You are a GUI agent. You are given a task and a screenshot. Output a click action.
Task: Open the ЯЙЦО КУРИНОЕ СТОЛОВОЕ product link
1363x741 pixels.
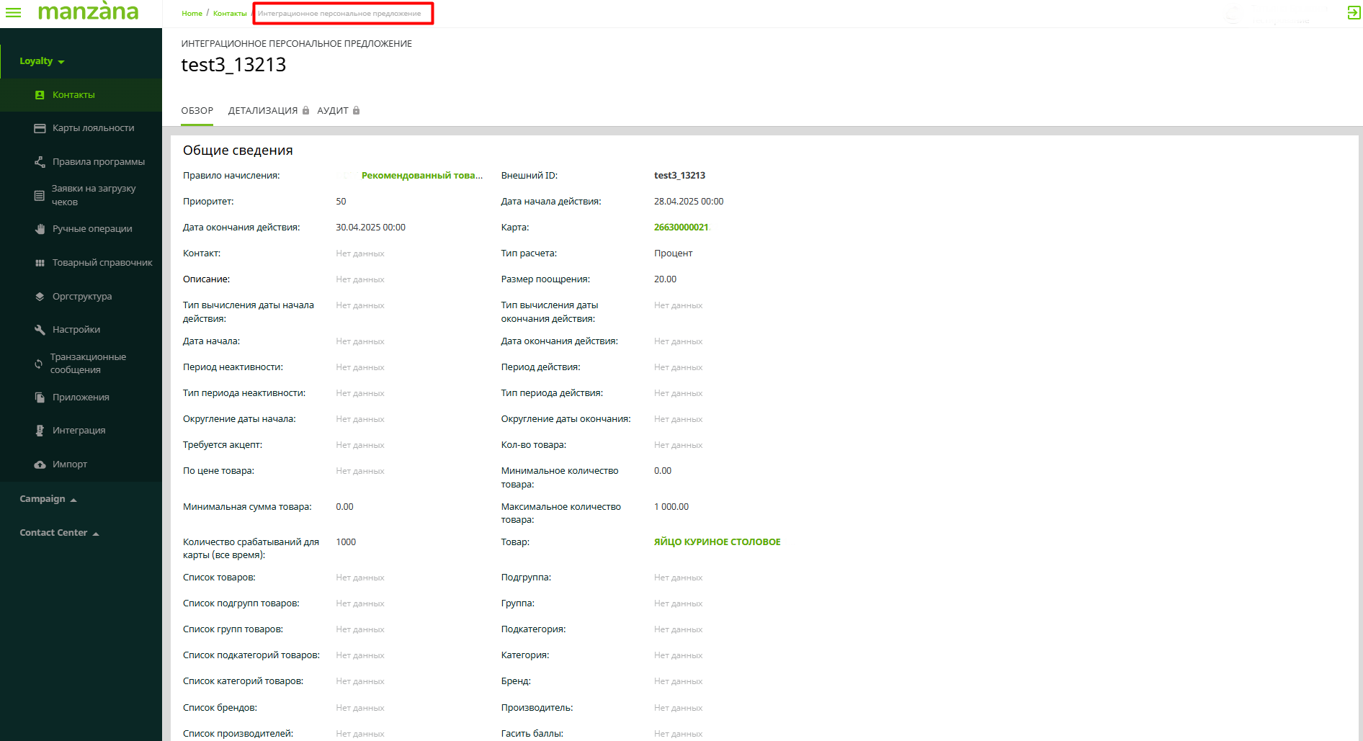[717, 542]
